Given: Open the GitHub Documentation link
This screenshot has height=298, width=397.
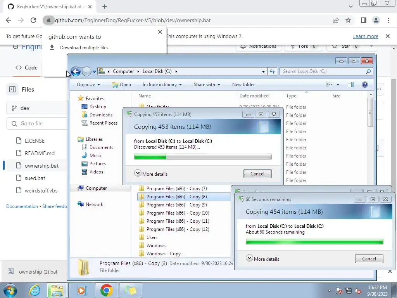Looking at the screenshot, I should [x=22, y=206].
